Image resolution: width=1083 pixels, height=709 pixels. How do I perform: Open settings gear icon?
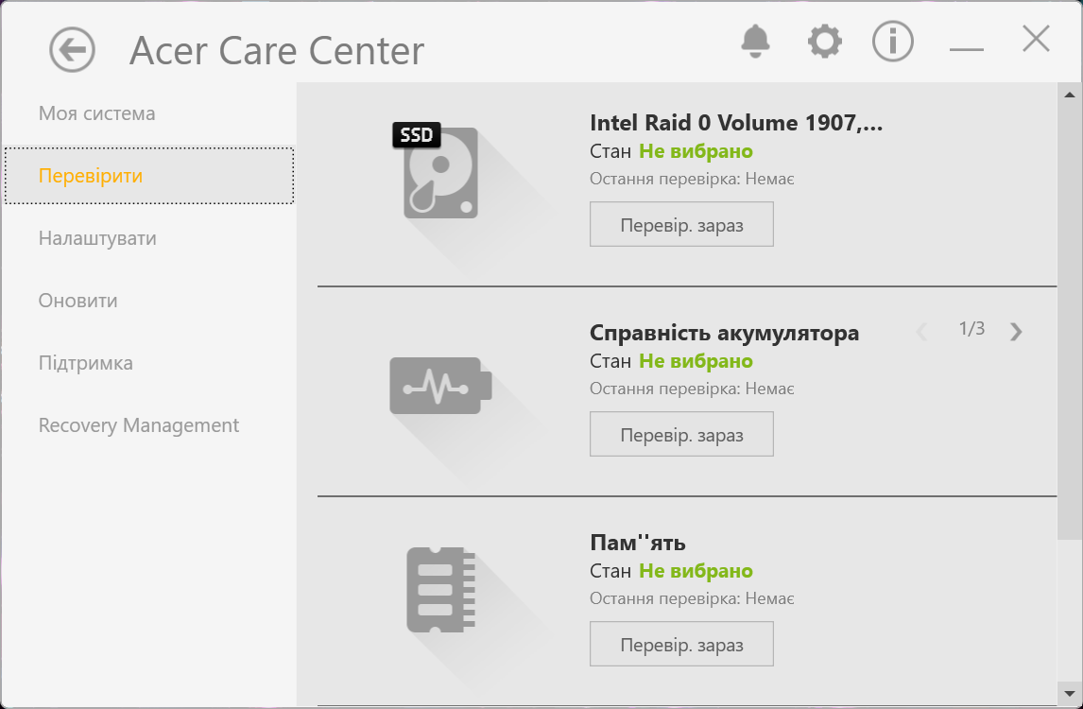[x=825, y=42]
